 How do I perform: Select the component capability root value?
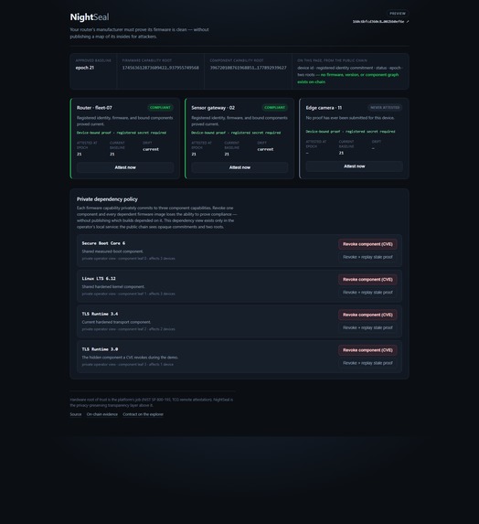coord(249,68)
